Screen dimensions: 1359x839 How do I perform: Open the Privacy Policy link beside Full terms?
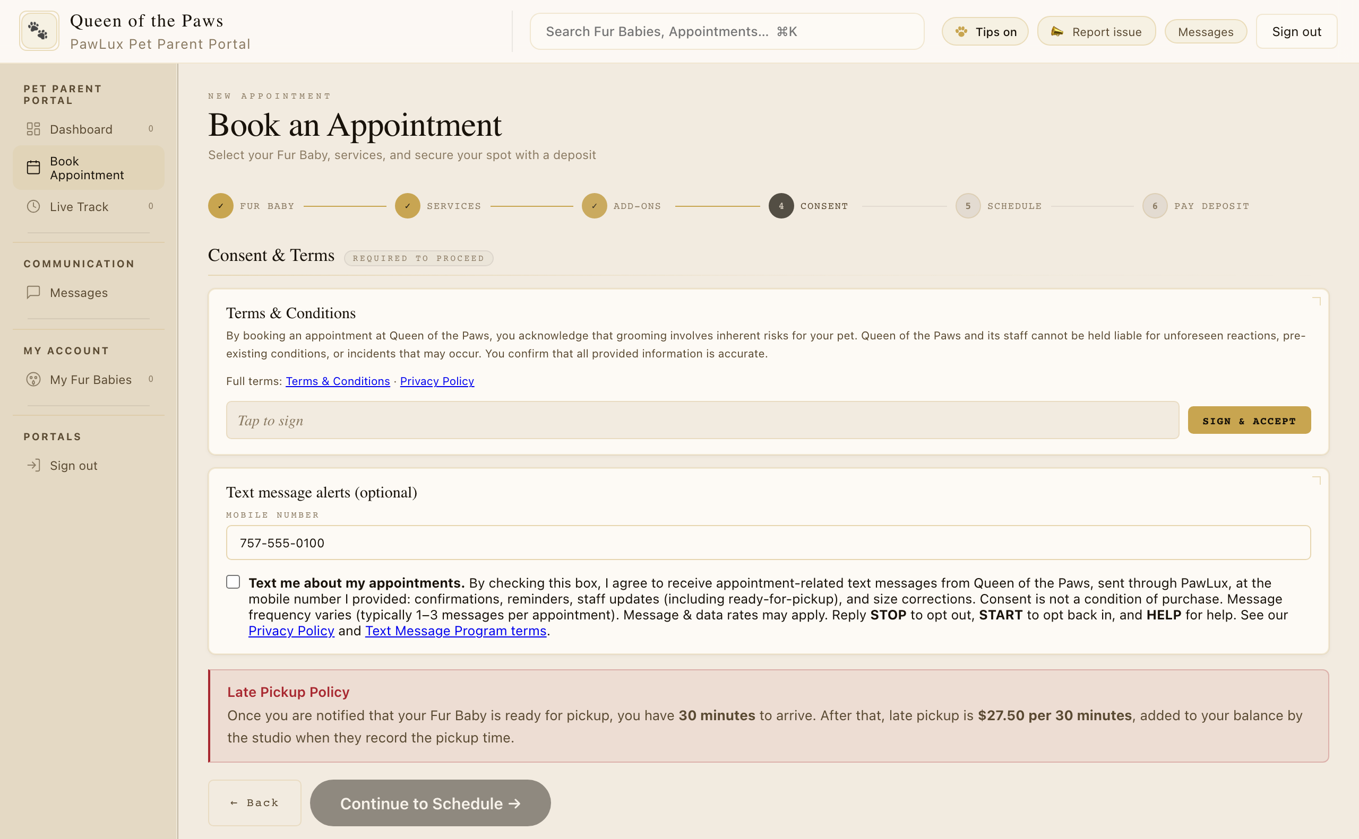pyautogui.click(x=437, y=381)
